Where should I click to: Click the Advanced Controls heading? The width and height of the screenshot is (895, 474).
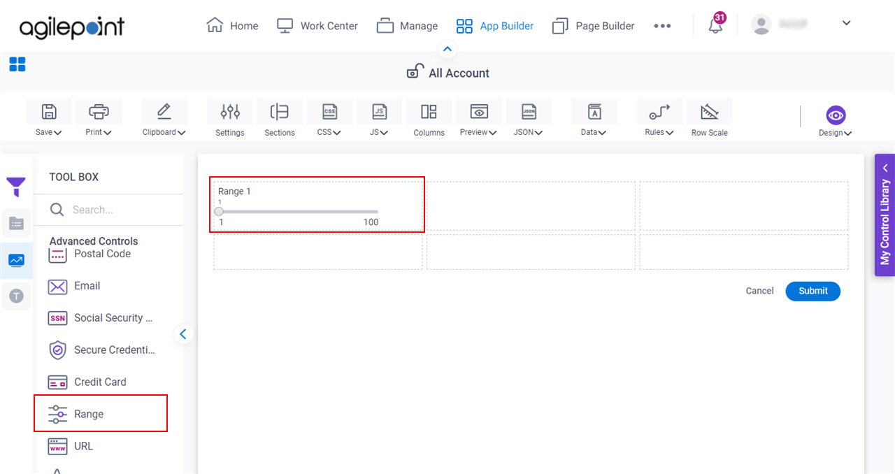94,241
